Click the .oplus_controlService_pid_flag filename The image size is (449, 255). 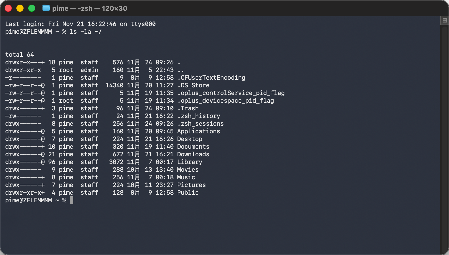tap(231, 93)
